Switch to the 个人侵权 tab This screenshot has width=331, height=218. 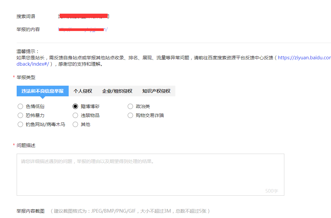(x=82, y=91)
